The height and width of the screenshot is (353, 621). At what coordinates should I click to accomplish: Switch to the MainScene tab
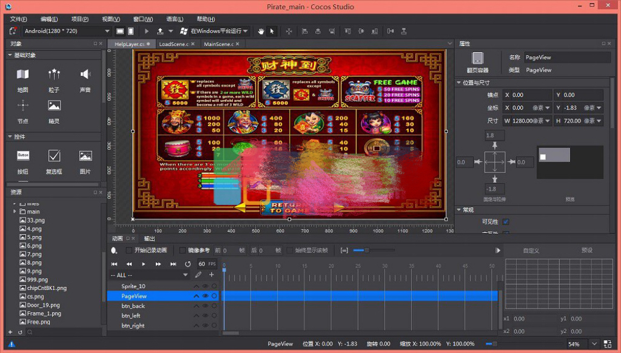218,44
